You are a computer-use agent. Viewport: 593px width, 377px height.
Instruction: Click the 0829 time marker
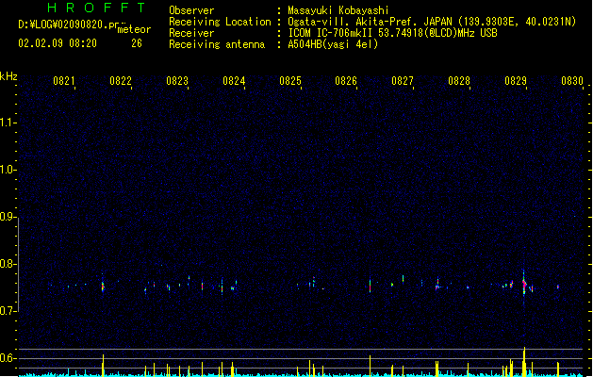coord(516,81)
